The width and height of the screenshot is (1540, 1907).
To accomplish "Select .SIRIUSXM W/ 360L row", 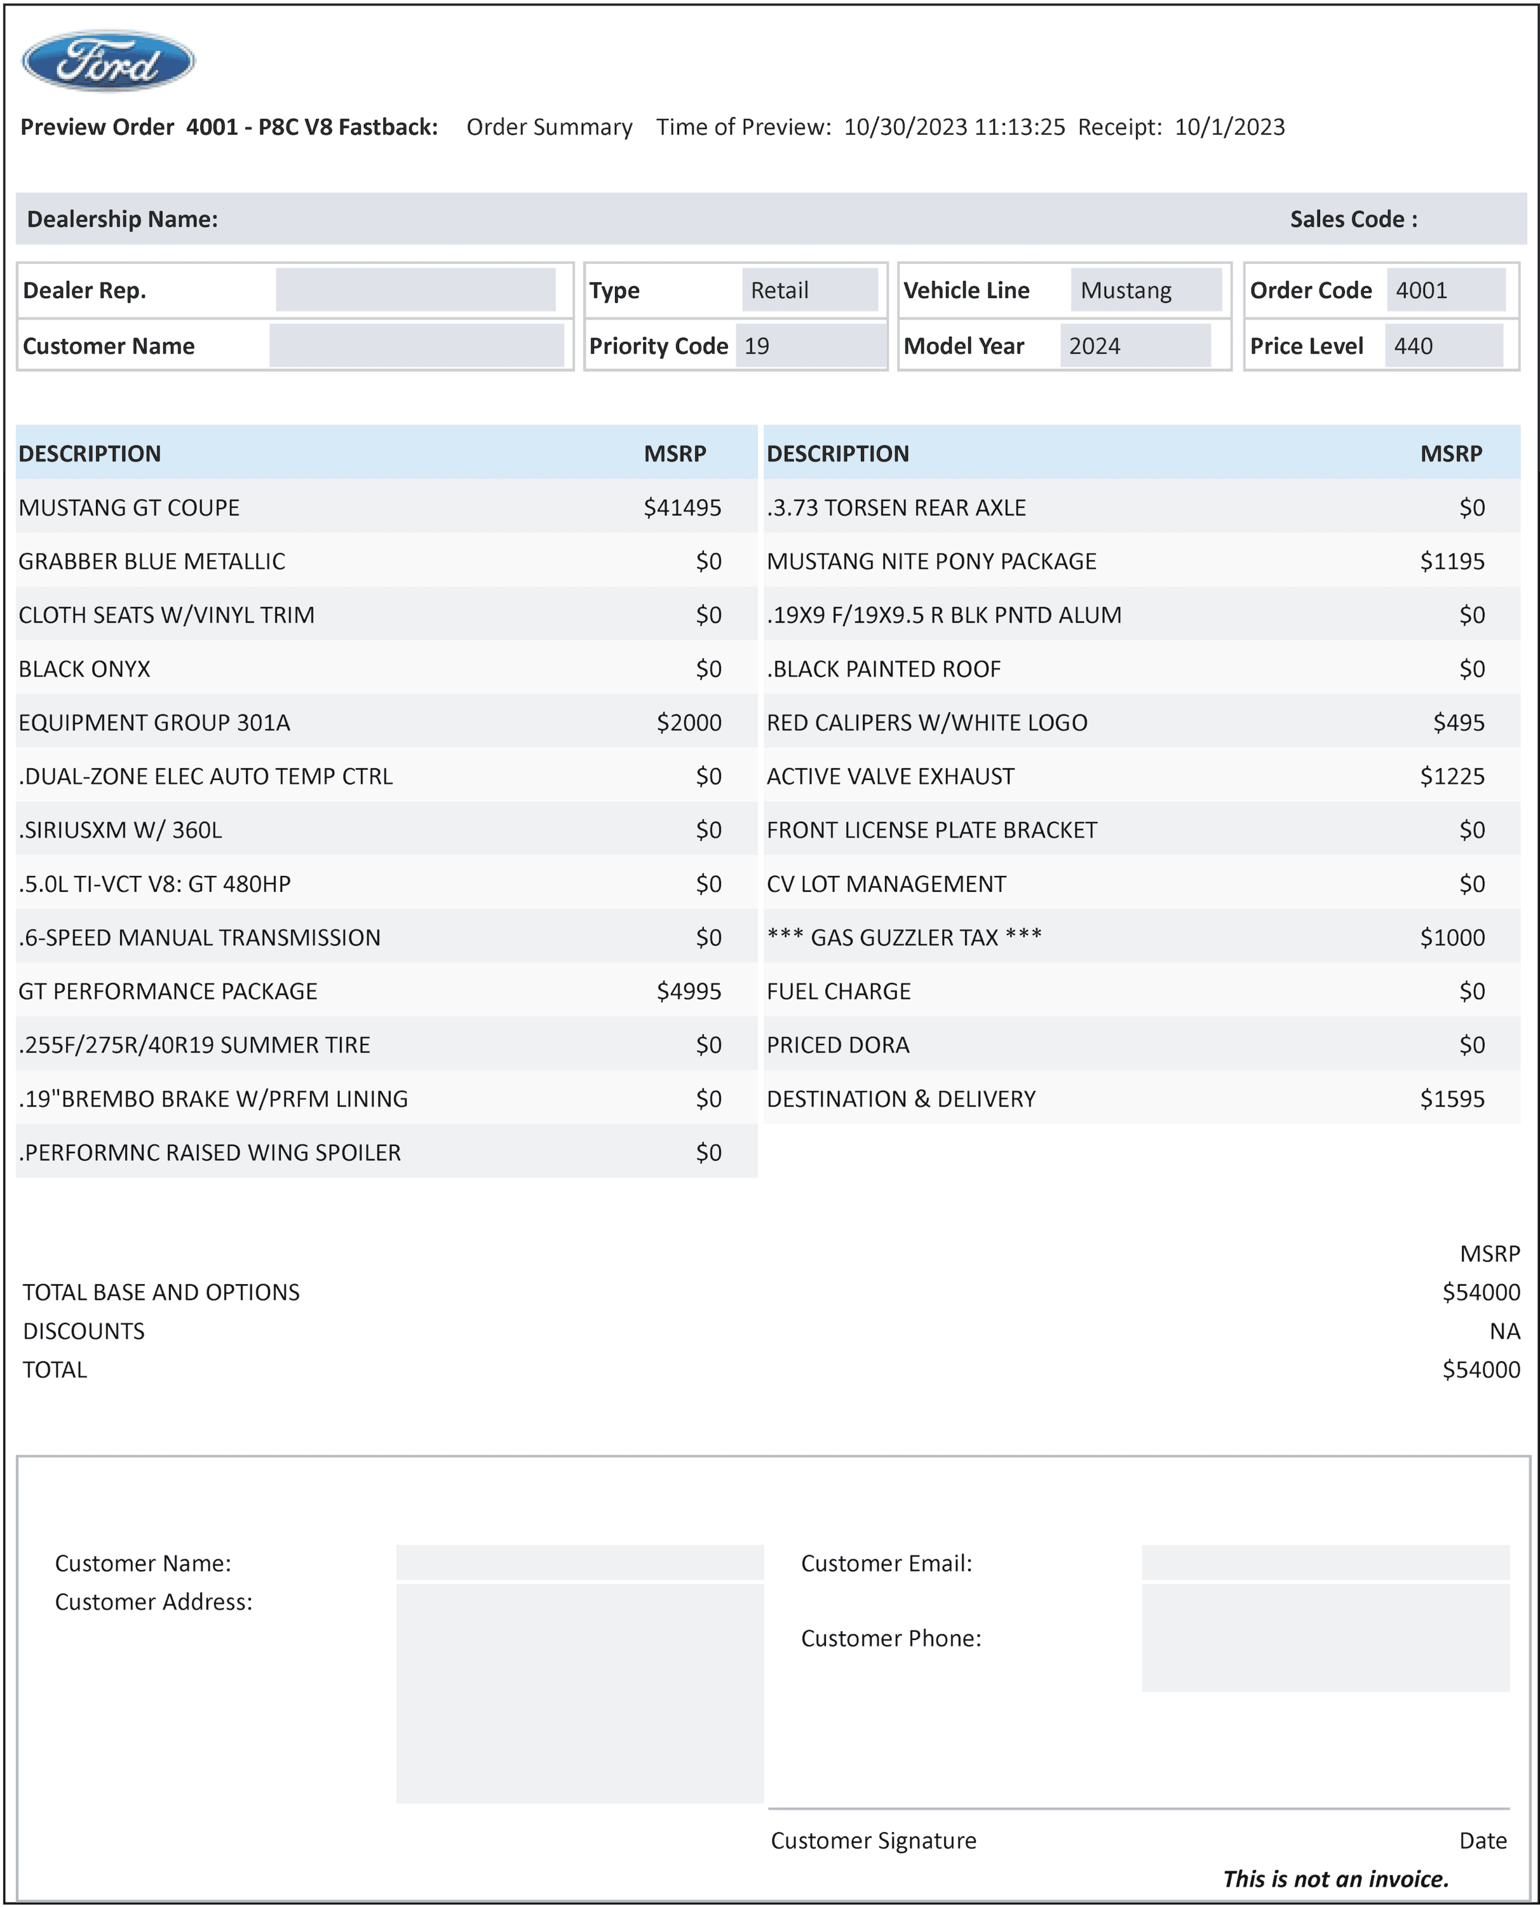I will (386, 830).
